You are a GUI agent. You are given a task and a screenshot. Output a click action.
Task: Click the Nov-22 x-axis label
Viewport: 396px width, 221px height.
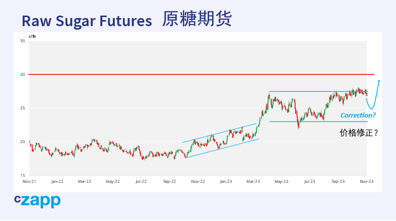point(197,181)
